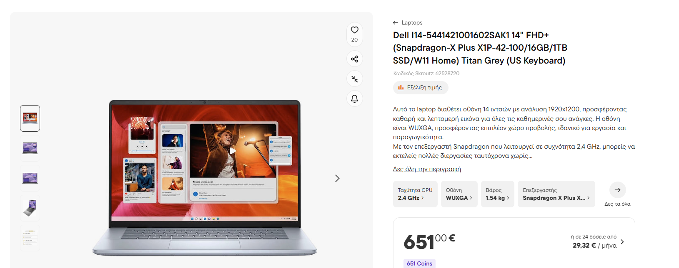Click the compare arrows icon
The image size is (679, 268).
[x=354, y=79]
